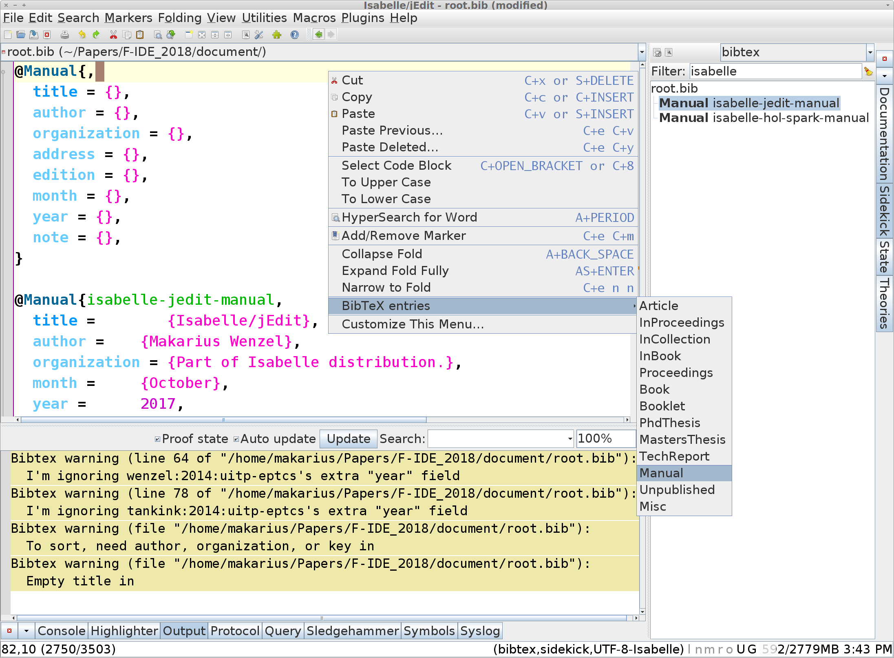Open the buffer switcher dropdown arrow

pyautogui.click(x=642, y=52)
